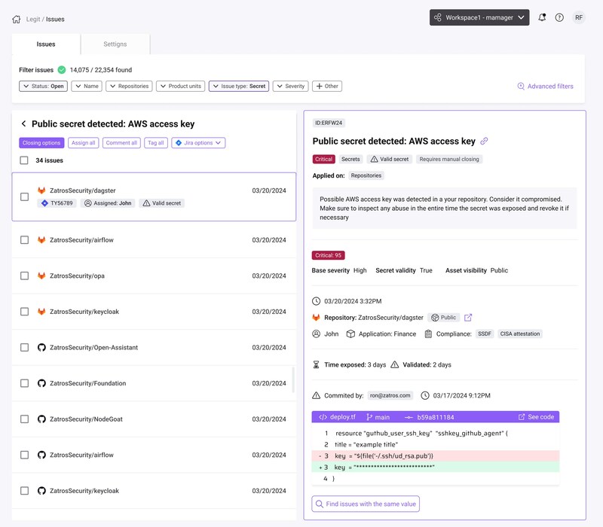Select the ZatrosSecurity/dagster issue checkbox

pos(24,196)
